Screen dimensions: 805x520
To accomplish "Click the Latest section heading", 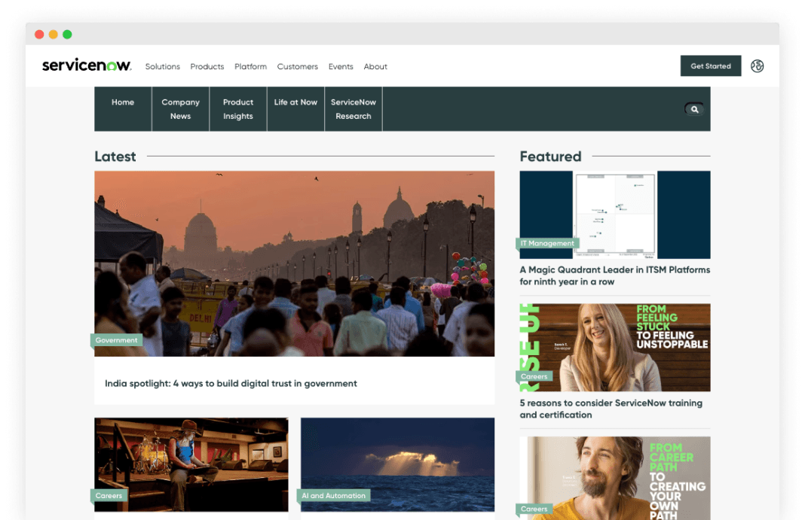I will (115, 157).
